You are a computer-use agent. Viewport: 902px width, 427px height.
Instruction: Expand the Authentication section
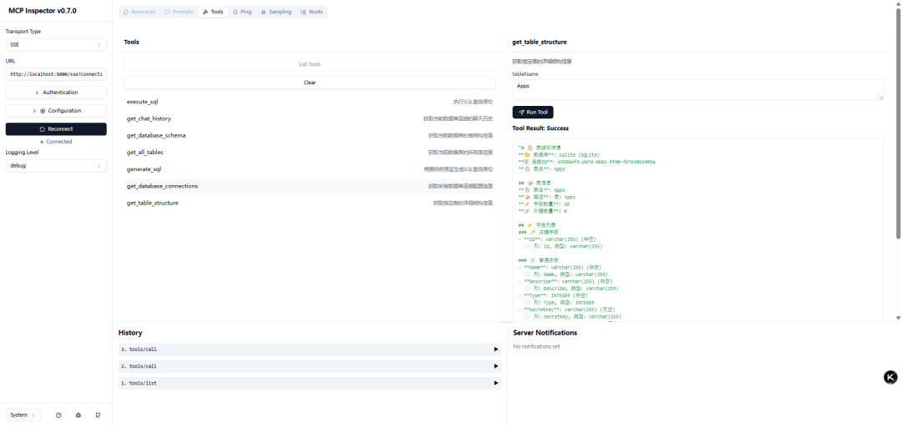coord(57,93)
